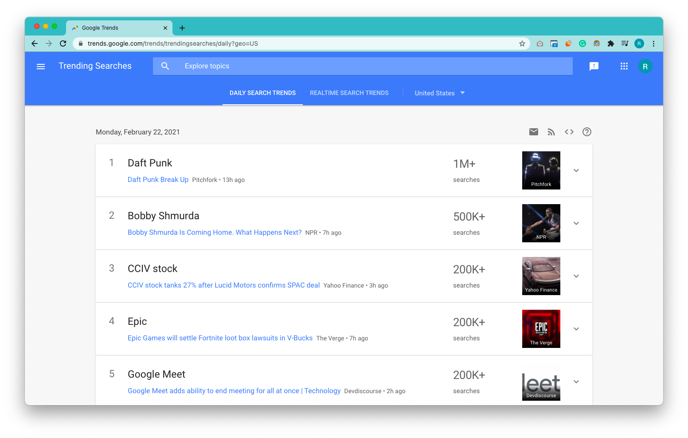
Task: Go back with browser back arrow
Action: point(35,43)
